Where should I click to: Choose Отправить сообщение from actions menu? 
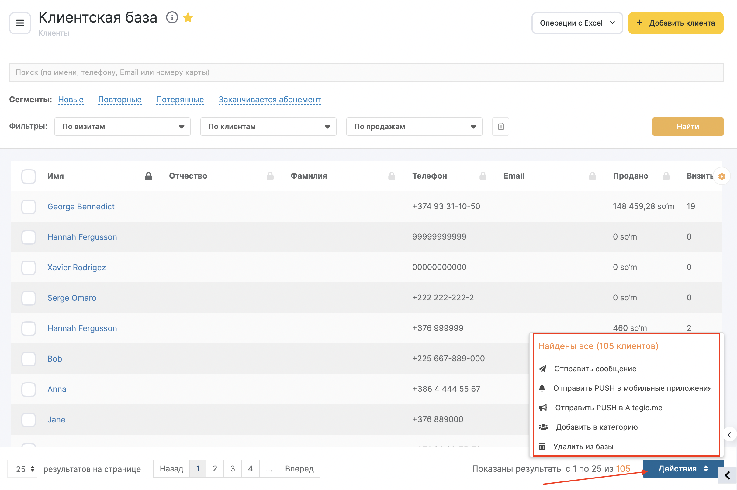point(595,369)
